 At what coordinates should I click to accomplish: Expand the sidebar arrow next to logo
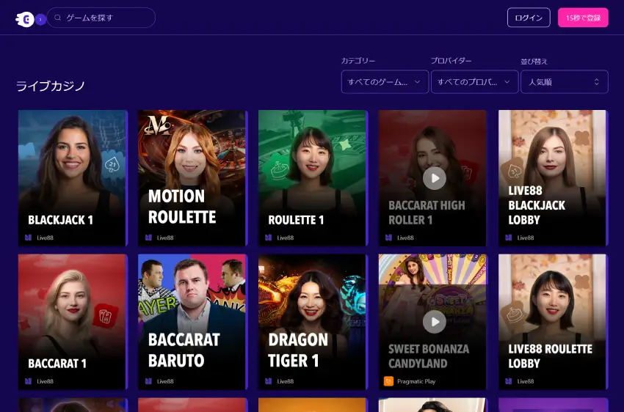point(40,19)
